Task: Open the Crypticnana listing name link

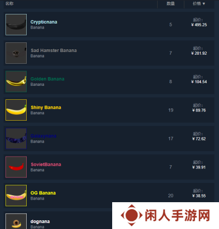Action: coord(44,22)
